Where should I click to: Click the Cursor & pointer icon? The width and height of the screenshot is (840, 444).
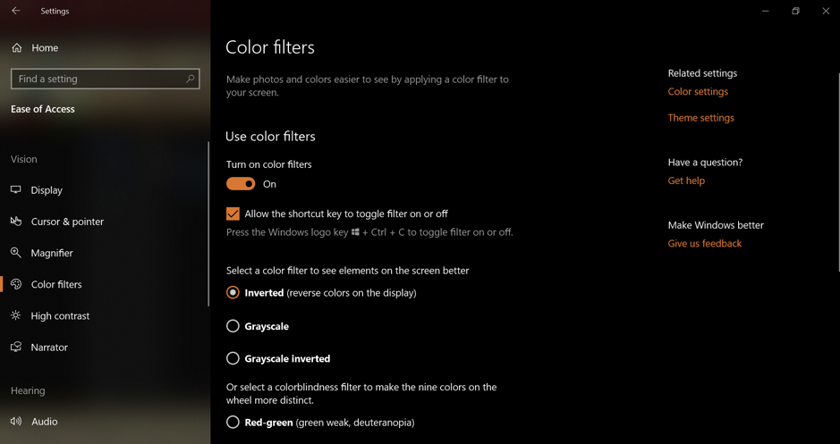(x=16, y=222)
